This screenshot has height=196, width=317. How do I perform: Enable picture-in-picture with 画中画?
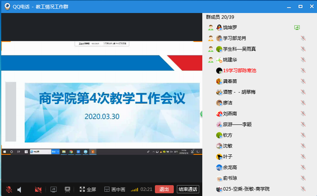[115, 189]
